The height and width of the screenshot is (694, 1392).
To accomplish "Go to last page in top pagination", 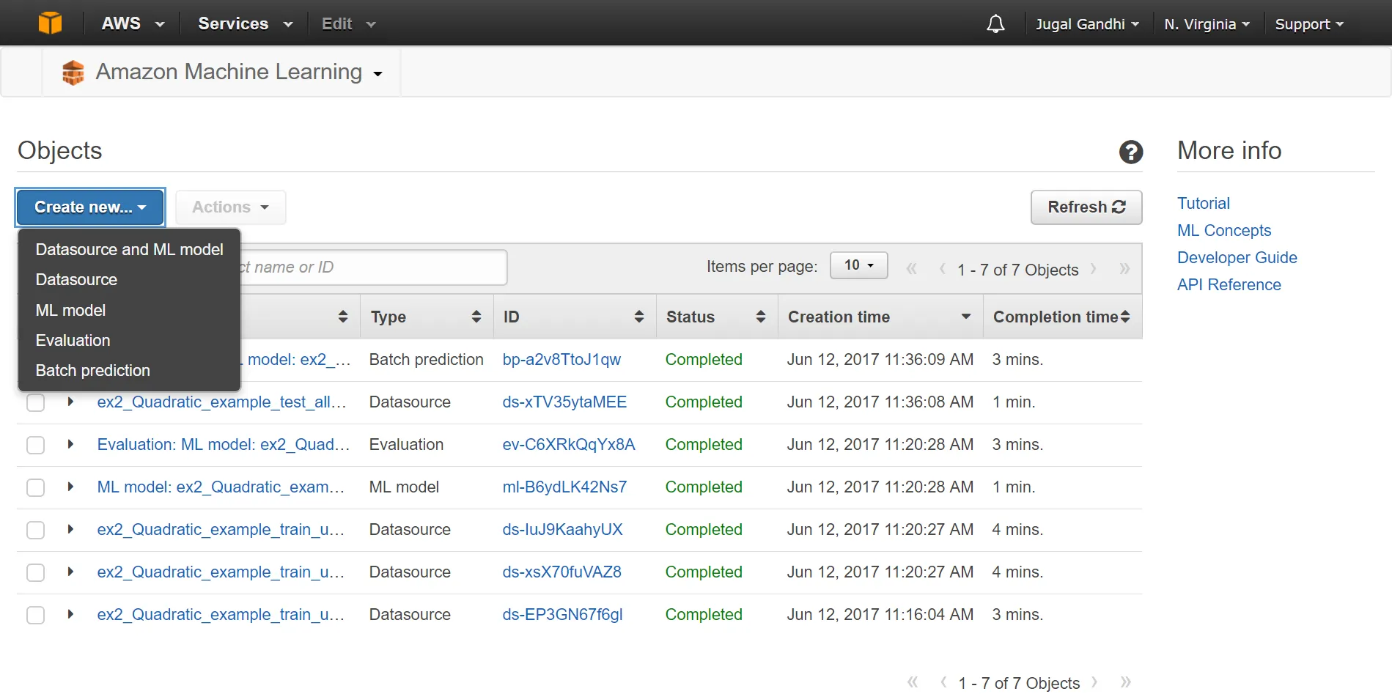I will point(1124,269).
